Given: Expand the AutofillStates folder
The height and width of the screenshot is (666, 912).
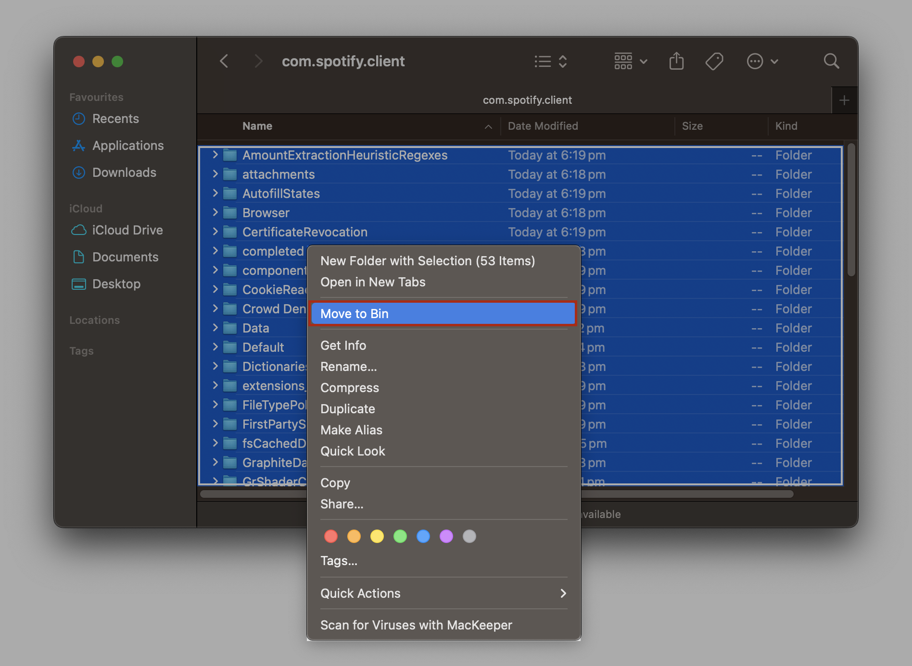Looking at the screenshot, I should click(215, 193).
